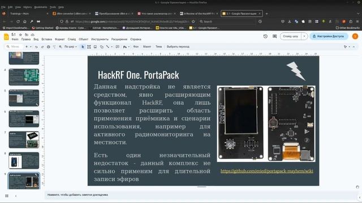Screen dimensions: 362x203
Task: Open the Справка menu
Action: 136,39
